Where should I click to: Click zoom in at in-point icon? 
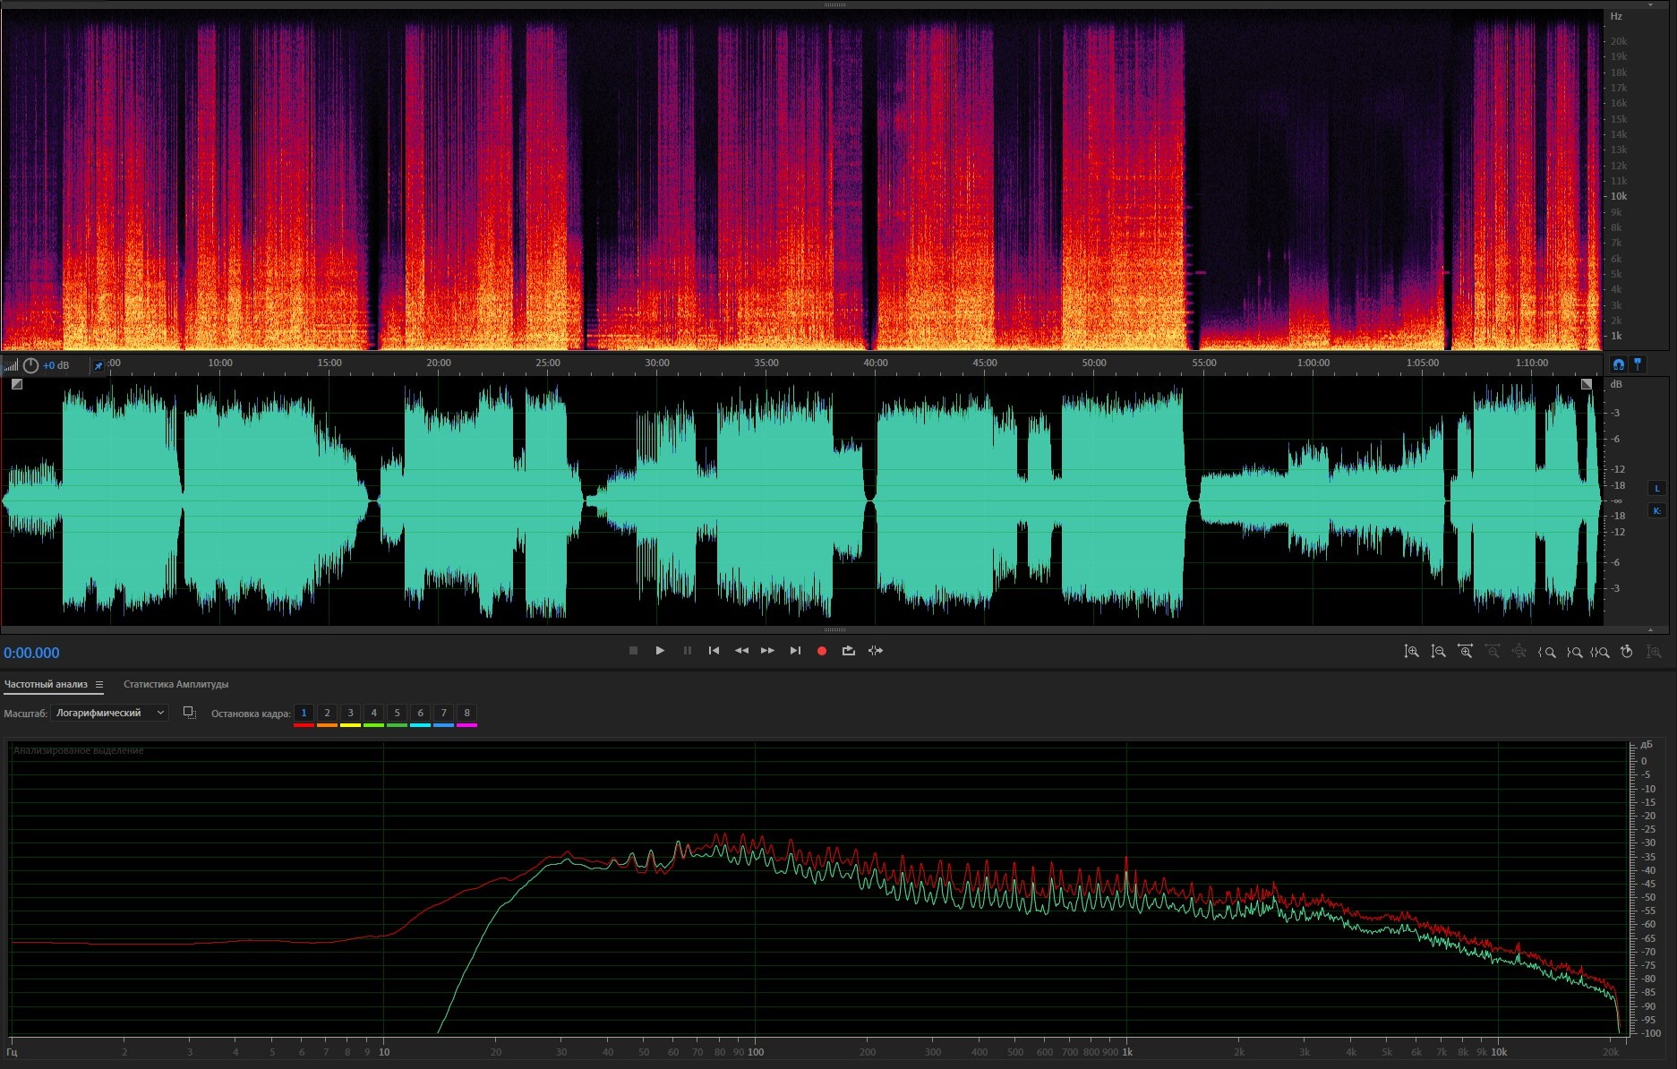tap(1546, 652)
